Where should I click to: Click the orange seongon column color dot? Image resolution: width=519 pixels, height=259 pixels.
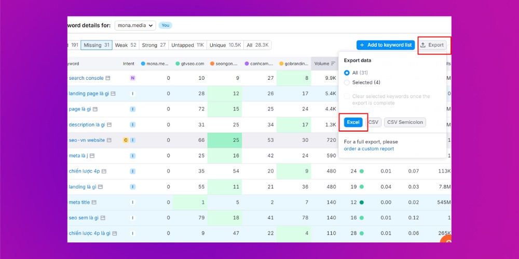point(212,63)
